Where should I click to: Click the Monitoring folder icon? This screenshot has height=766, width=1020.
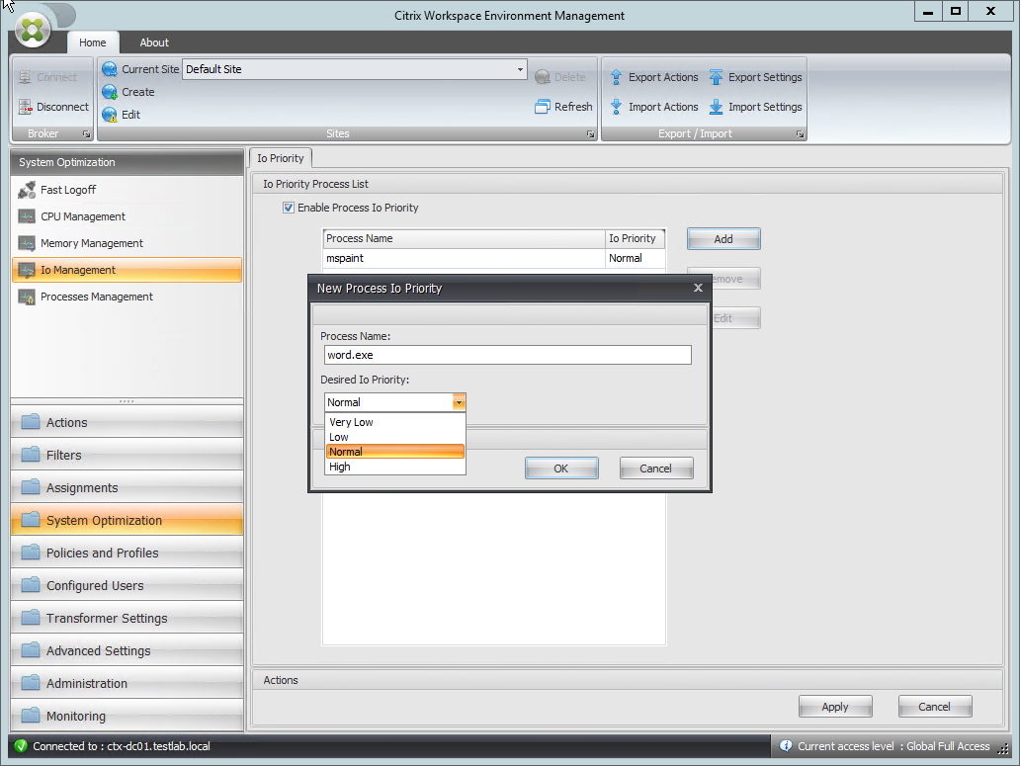click(31, 716)
